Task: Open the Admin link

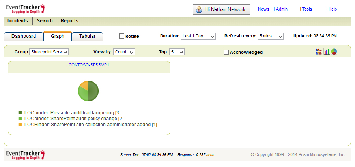Action: (281, 9)
